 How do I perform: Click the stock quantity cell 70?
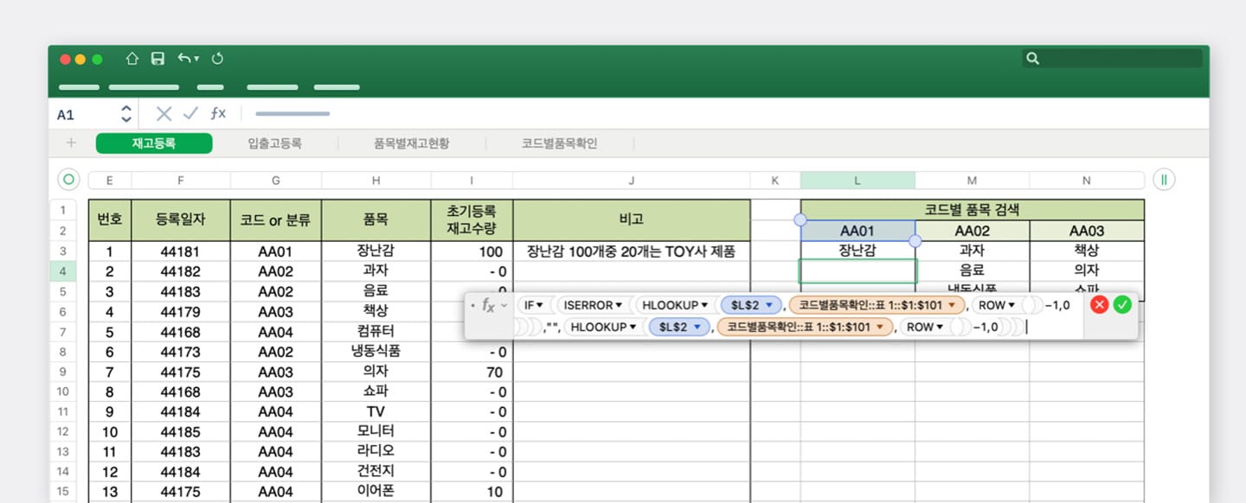click(472, 372)
